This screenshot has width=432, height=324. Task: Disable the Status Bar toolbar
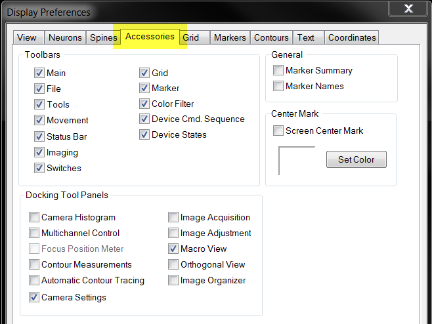click(x=39, y=136)
